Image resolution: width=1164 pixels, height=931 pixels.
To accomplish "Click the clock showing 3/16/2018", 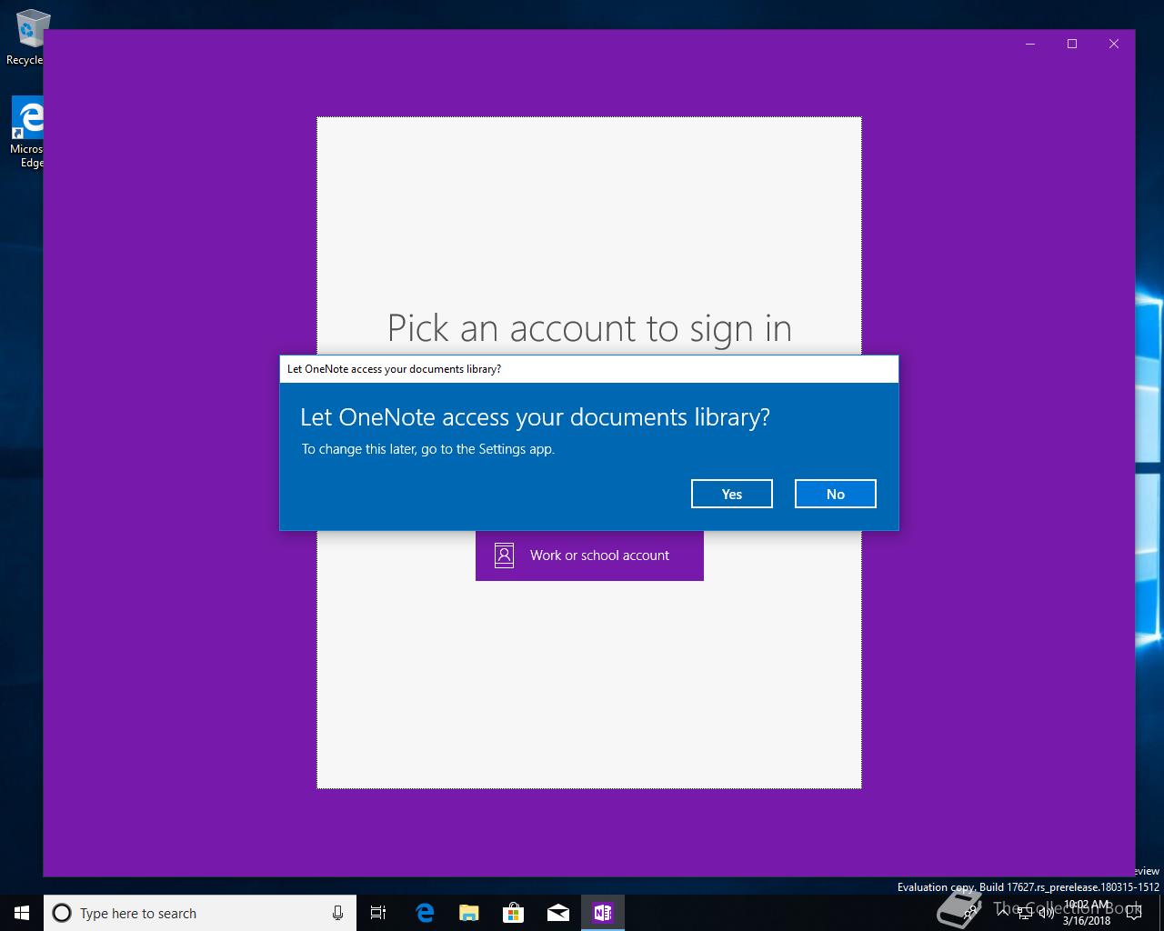I will coord(1087,913).
